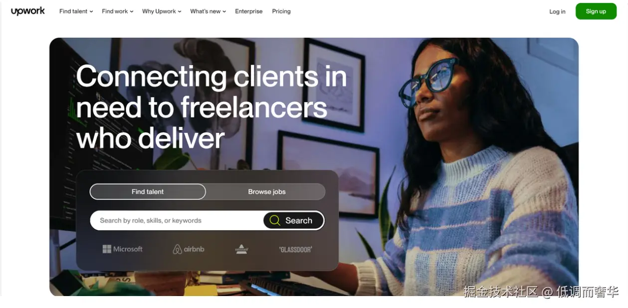Click the green Sign up button
This screenshot has width=628, height=308.
click(x=596, y=11)
